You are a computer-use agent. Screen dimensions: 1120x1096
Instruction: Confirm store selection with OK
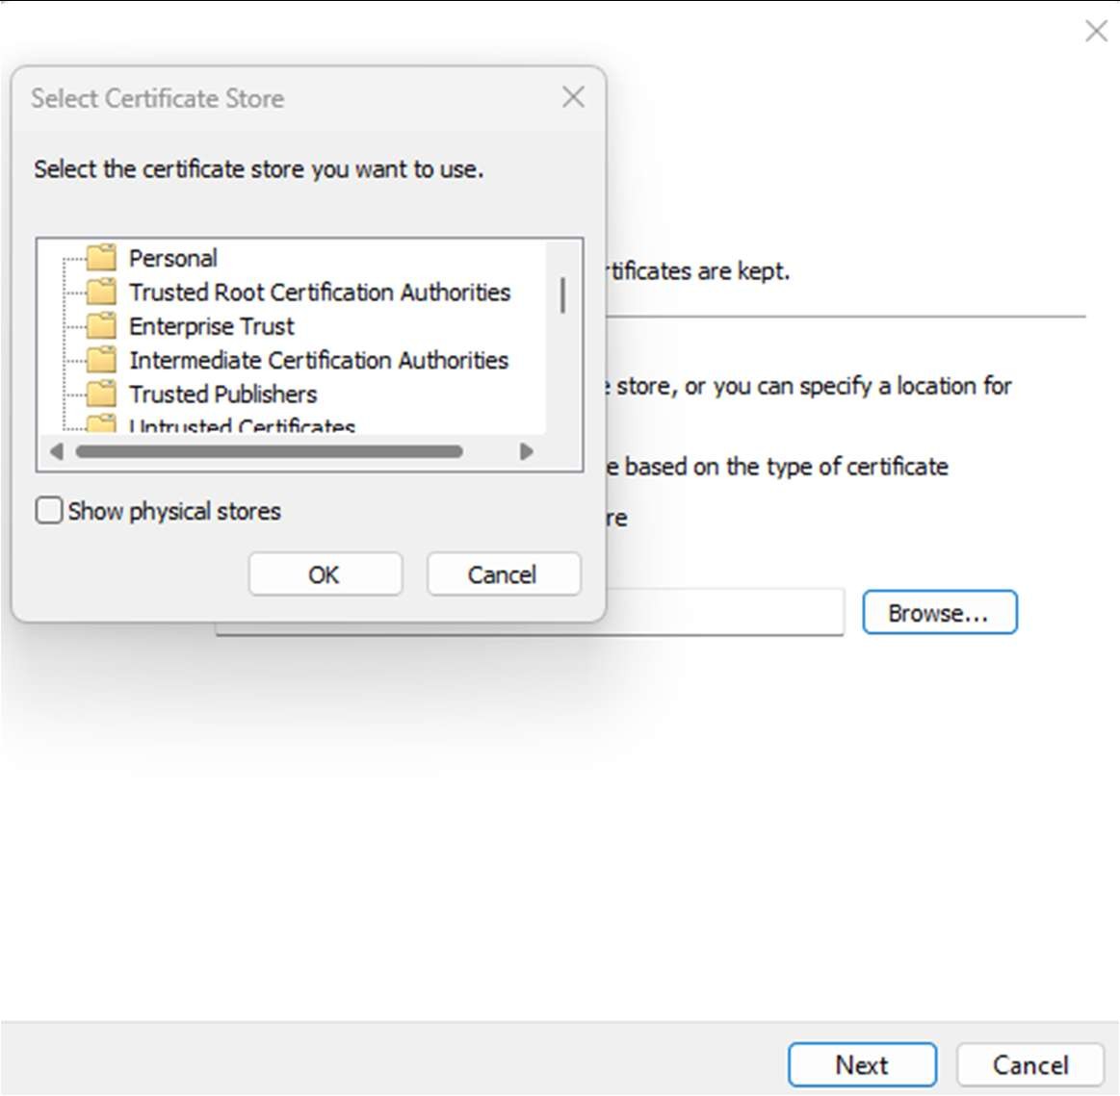coord(325,574)
